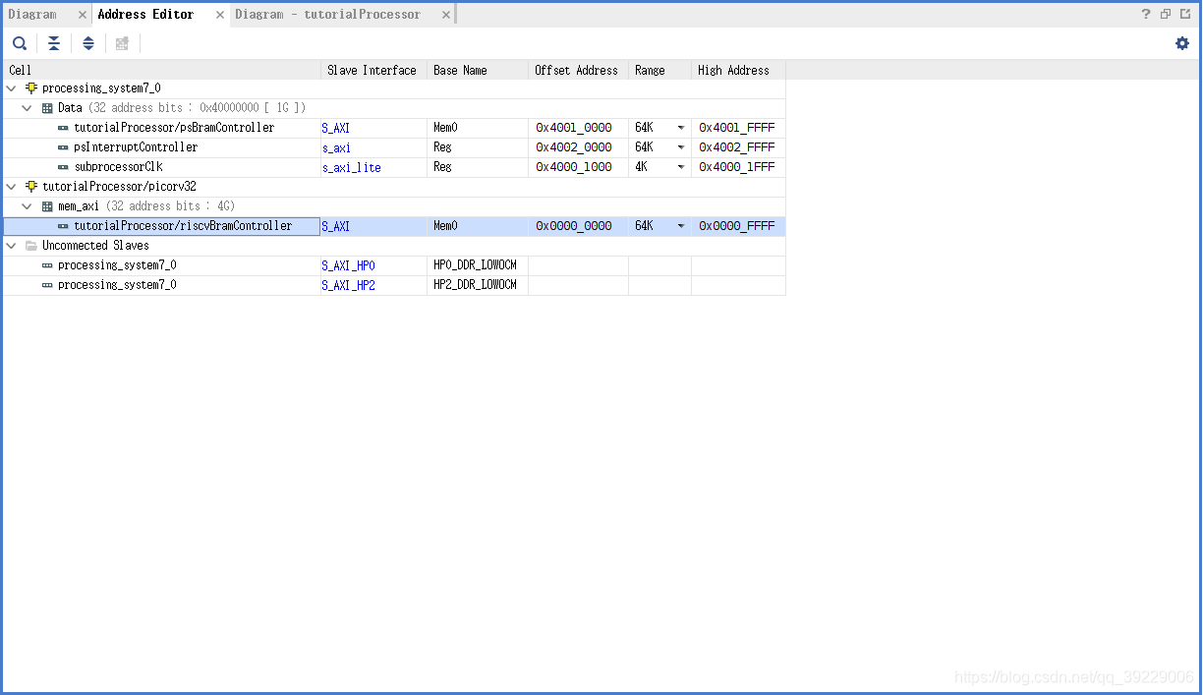
Task: Open Range dropdown for subprocessorClk row
Action: pos(680,167)
